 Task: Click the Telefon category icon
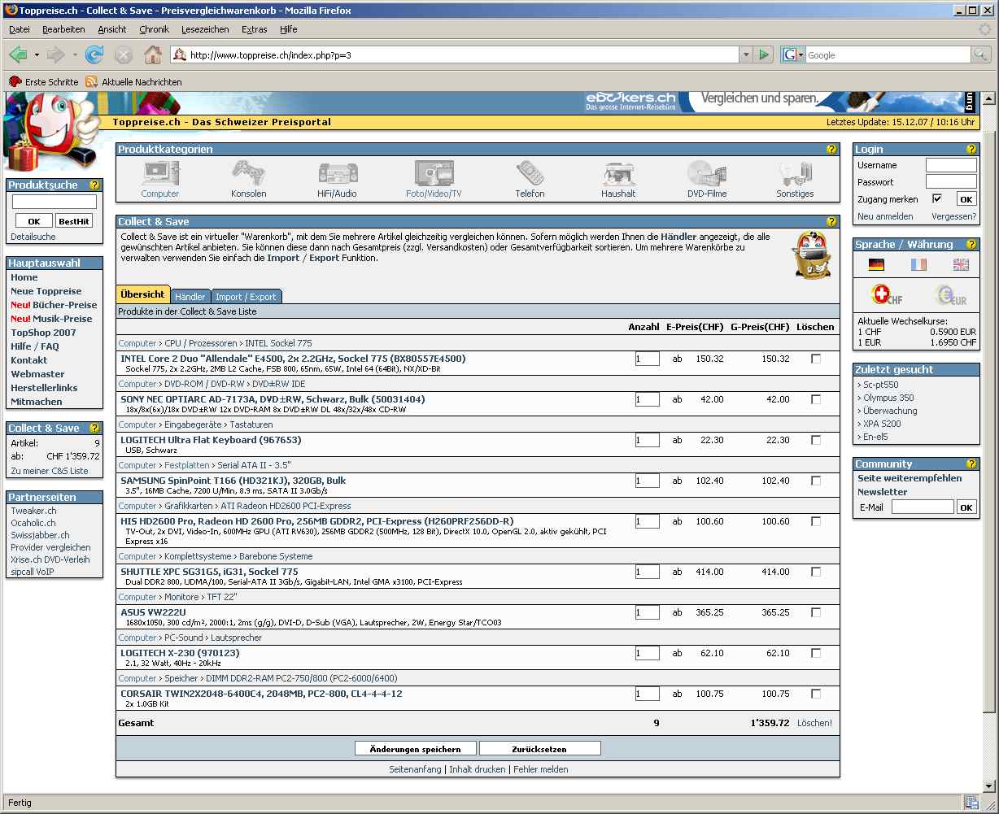(530, 173)
